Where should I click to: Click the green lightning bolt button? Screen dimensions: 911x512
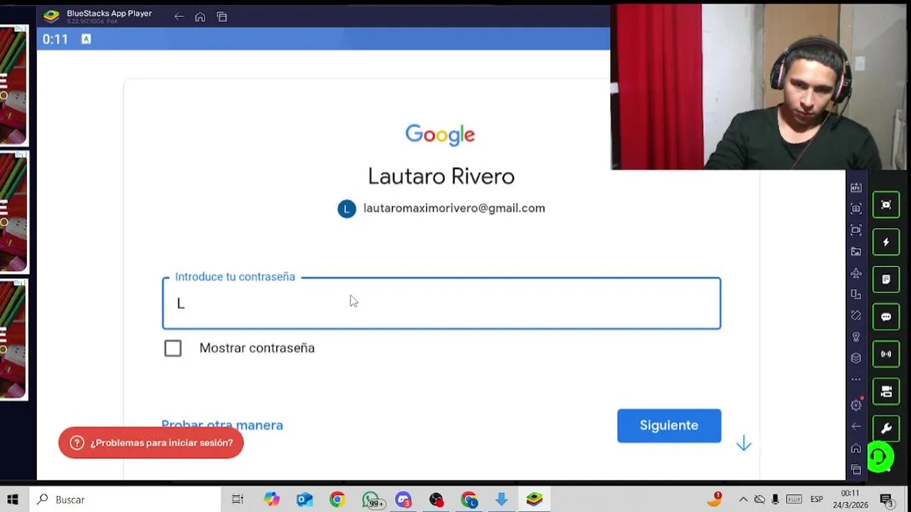tap(886, 242)
